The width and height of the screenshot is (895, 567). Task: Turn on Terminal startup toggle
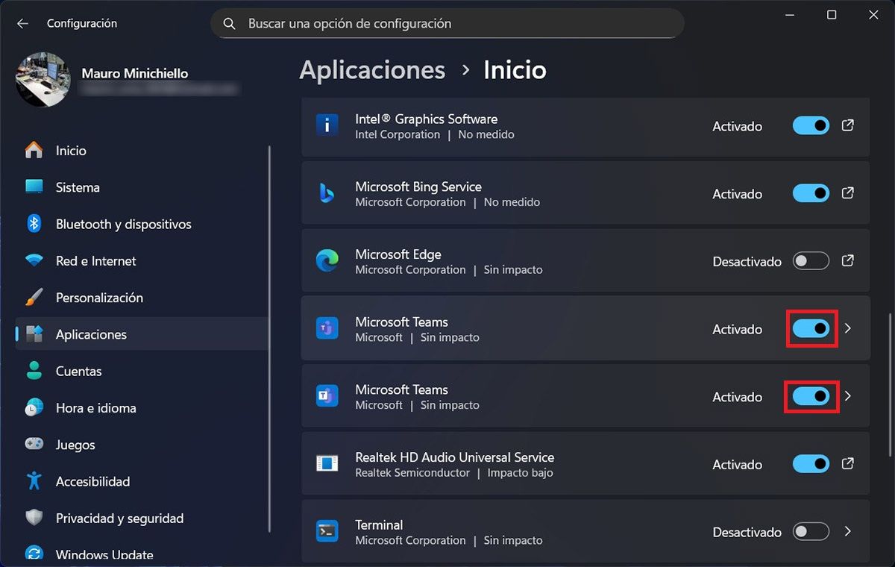coord(811,532)
